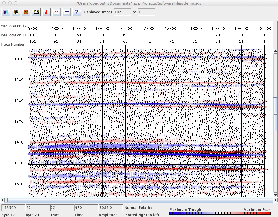Click the red peak spectrum icon
The width and height of the screenshot is (278, 217).
coord(46,12)
